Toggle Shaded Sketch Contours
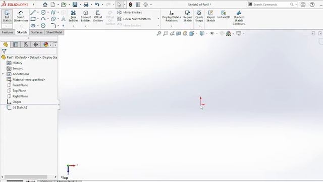 [x=239, y=18]
